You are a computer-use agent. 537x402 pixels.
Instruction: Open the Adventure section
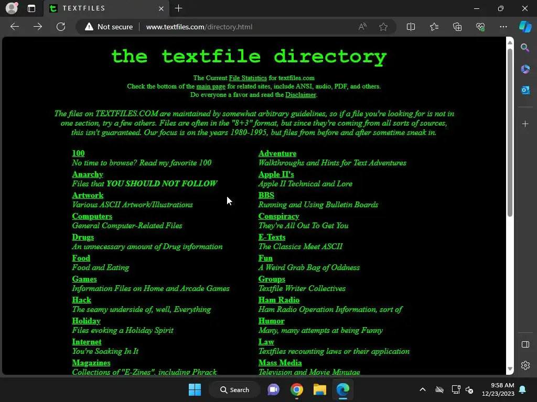(x=277, y=153)
